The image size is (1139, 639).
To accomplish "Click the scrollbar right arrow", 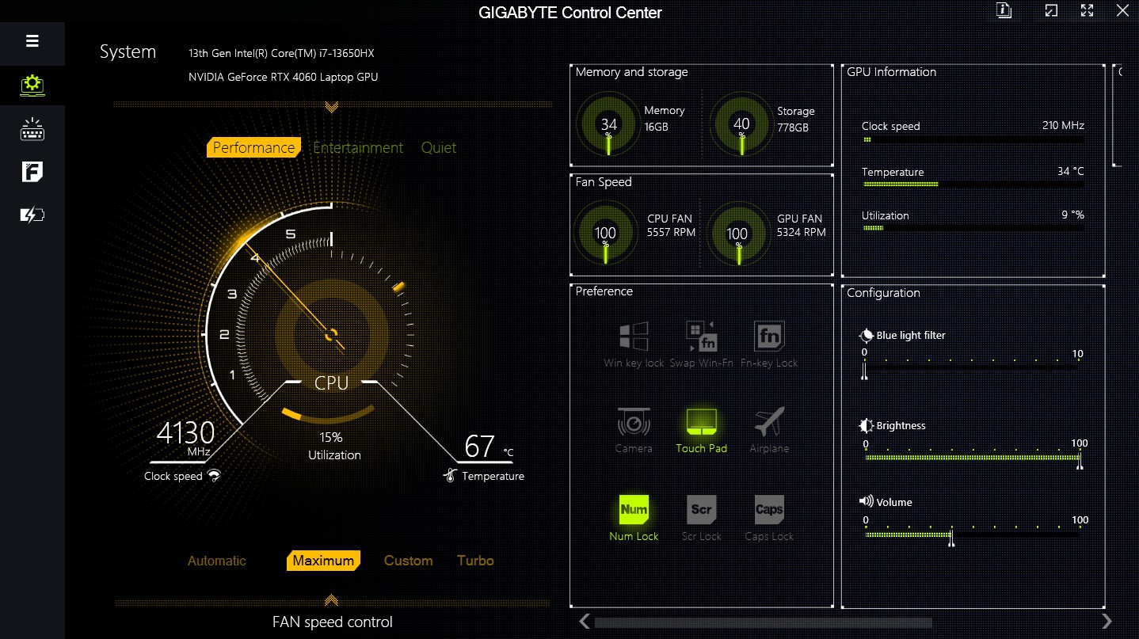I will coord(1107,621).
